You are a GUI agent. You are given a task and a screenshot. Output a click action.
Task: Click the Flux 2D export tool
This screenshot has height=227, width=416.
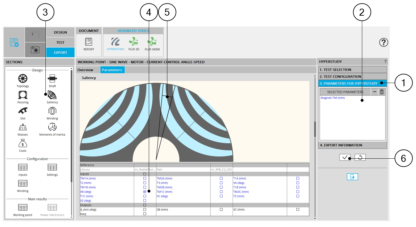tap(133, 42)
